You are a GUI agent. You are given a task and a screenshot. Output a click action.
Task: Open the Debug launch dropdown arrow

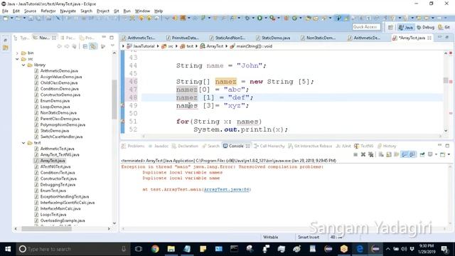[x=253, y=18]
